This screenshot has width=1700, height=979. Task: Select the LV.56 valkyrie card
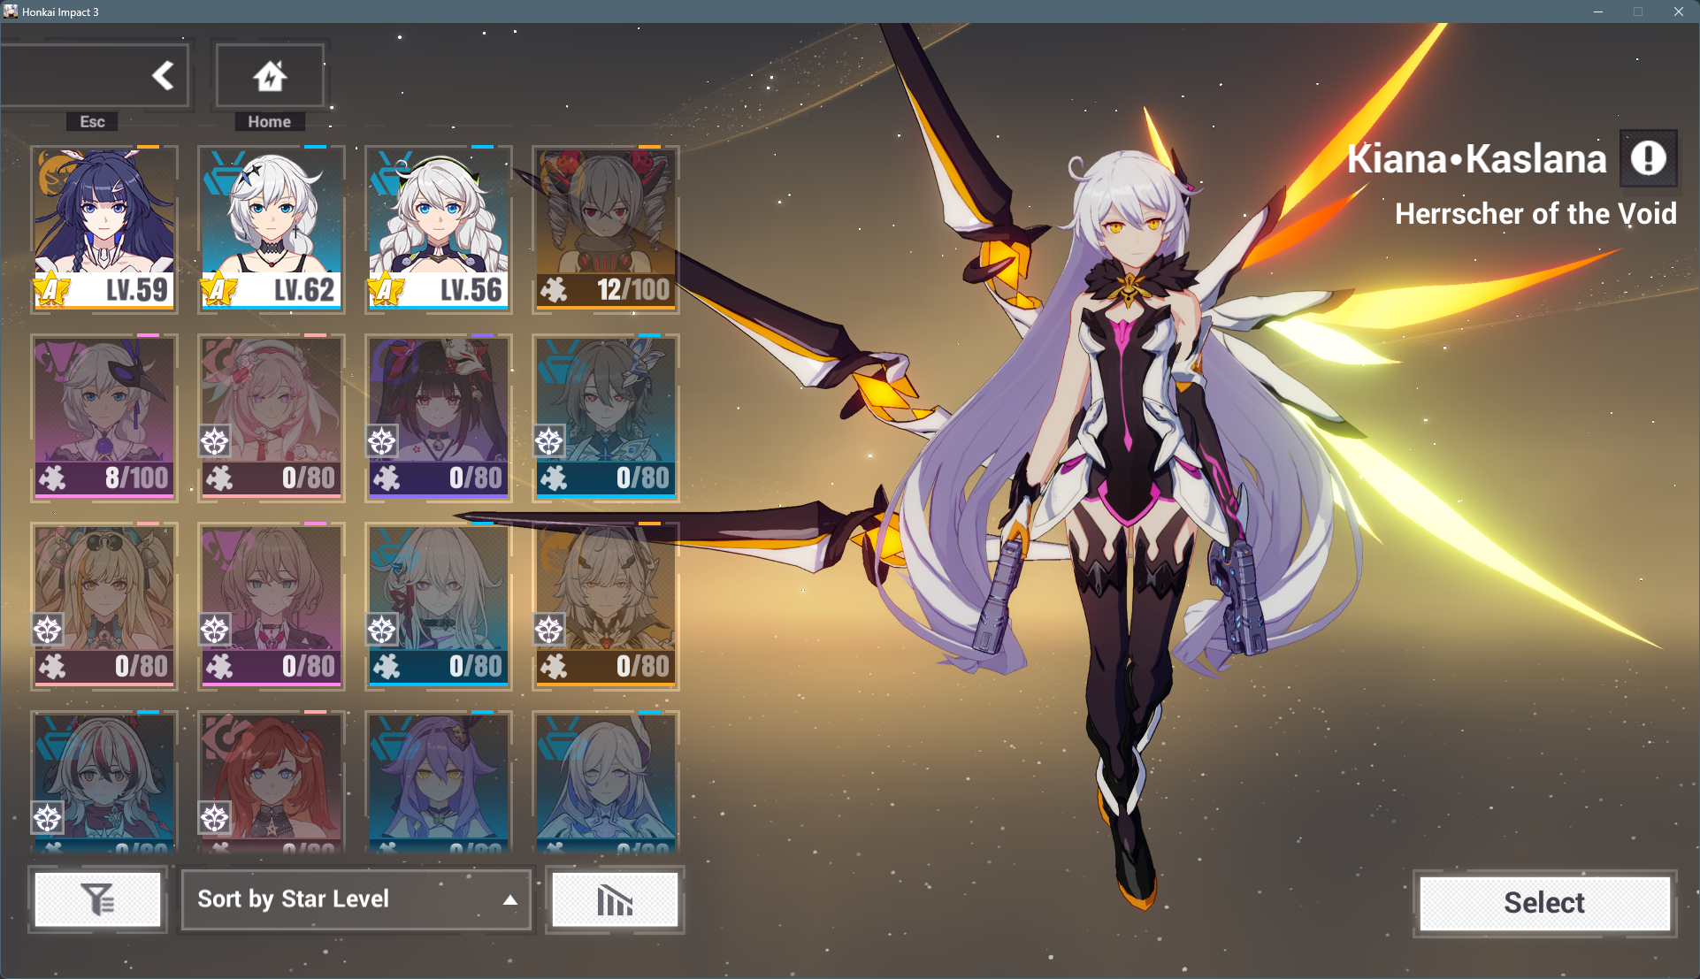coord(439,229)
